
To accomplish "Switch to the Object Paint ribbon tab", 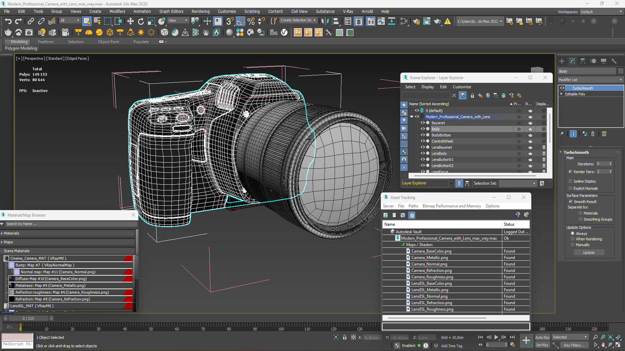I will (x=108, y=42).
